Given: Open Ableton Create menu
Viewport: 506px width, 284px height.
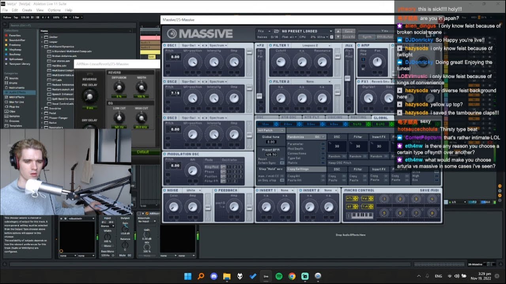Looking at the screenshot, I should (x=27, y=10).
